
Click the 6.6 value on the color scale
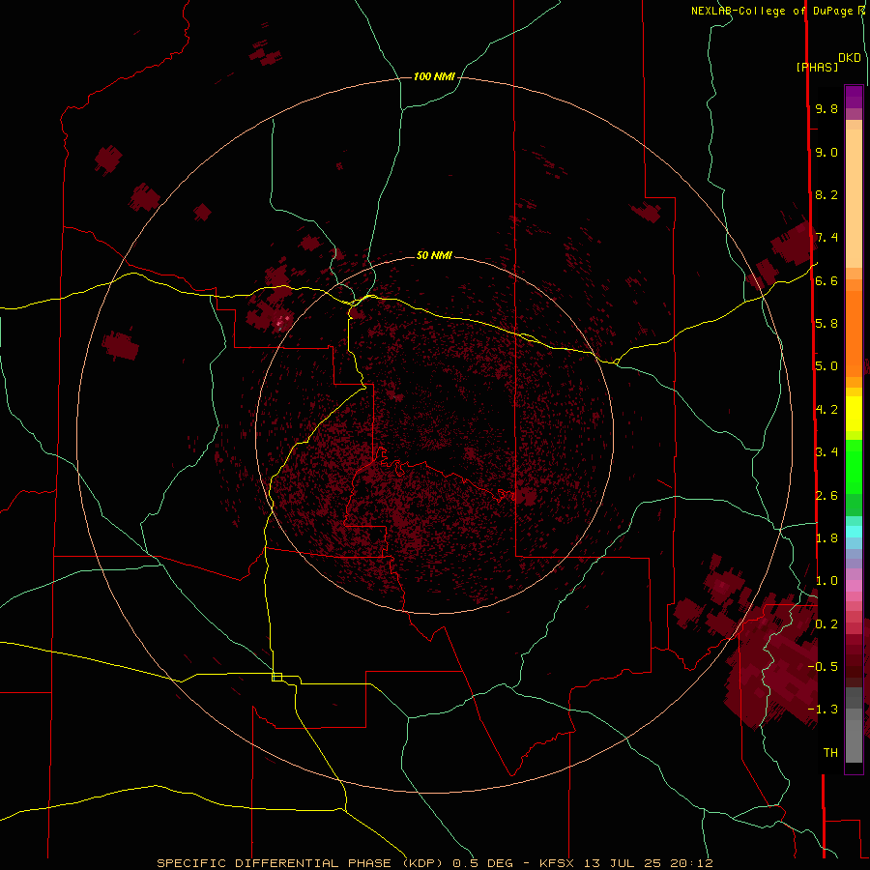(x=826, y=280)
